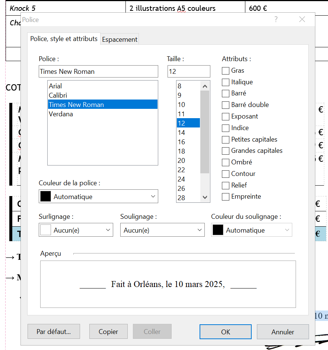
Task: Click the help question mark icon
Action: 276,19
